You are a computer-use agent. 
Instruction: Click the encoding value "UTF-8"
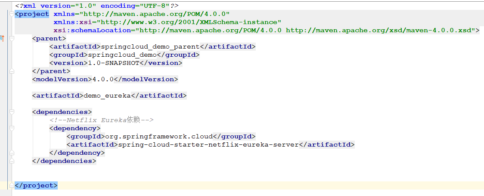154,6
